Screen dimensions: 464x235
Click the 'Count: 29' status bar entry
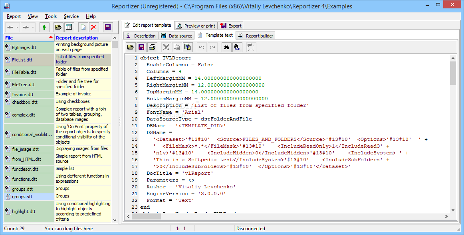(14, 229)
